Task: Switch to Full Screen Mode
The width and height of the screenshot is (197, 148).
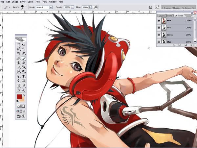Action: point(24,111)
